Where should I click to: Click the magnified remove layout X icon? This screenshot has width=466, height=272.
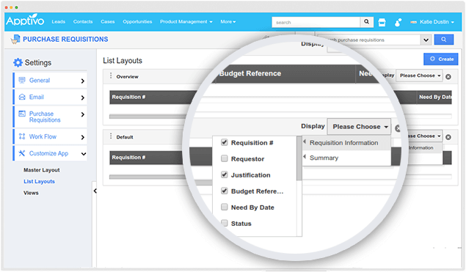(x=398, y=128)
